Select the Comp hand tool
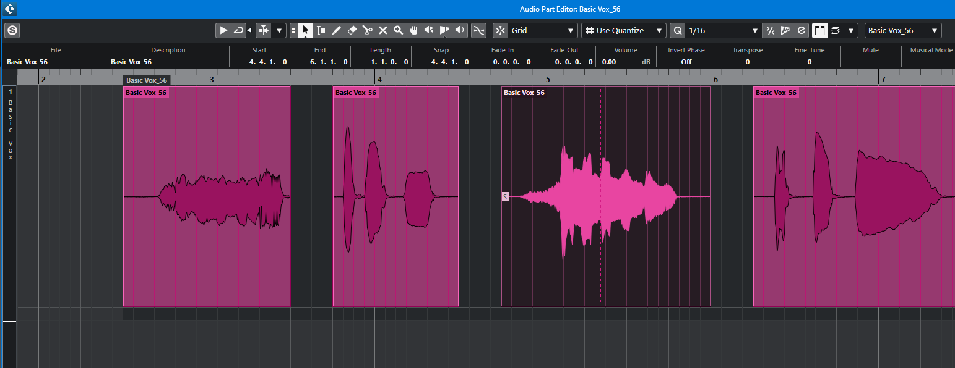The width and height of the screenshot is (955, 368). (413, 30)
